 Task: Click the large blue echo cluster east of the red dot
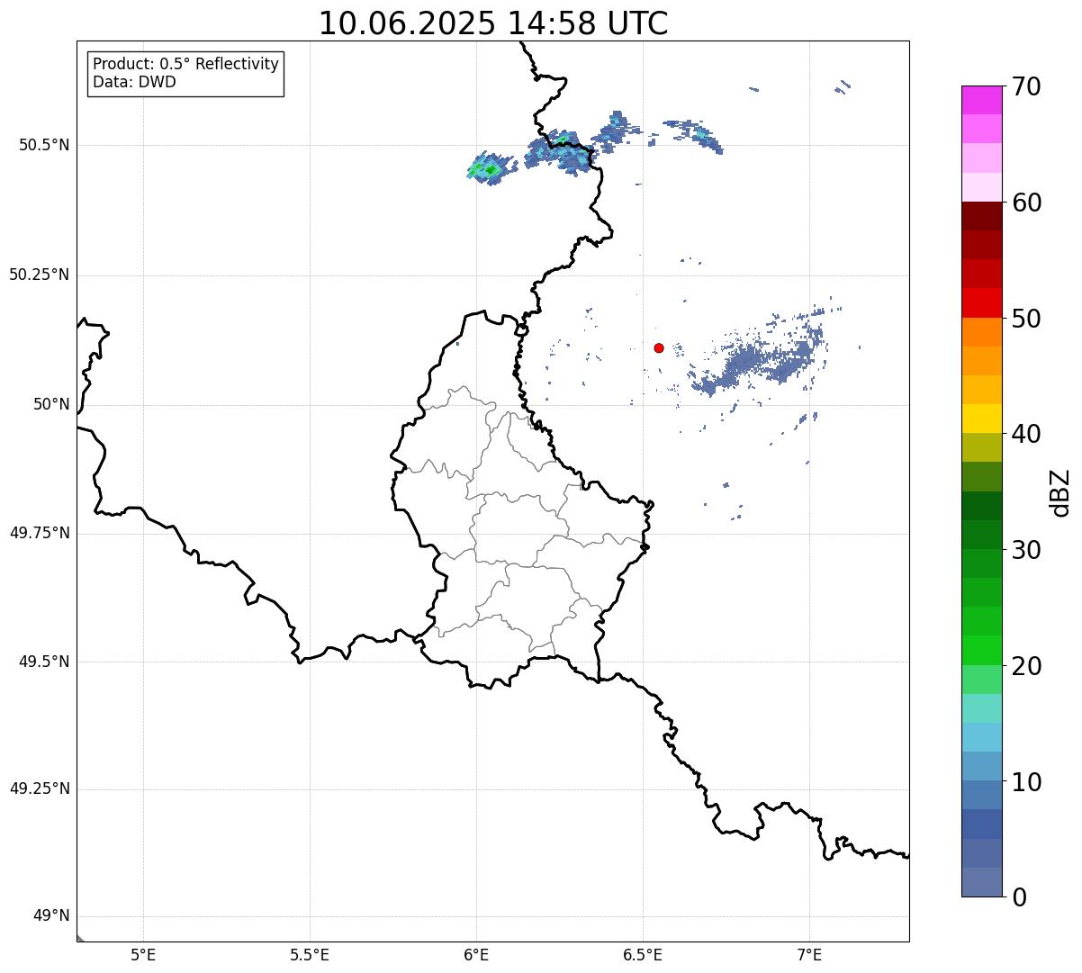tap(756, 360)
